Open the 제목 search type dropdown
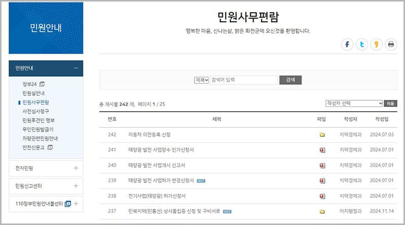Viewport: 405px width, 225px height. pos(201,80)
